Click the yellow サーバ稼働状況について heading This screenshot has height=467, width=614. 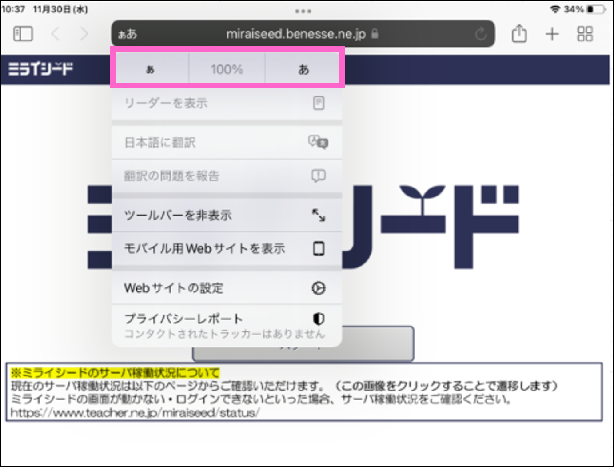coord(115,372)
